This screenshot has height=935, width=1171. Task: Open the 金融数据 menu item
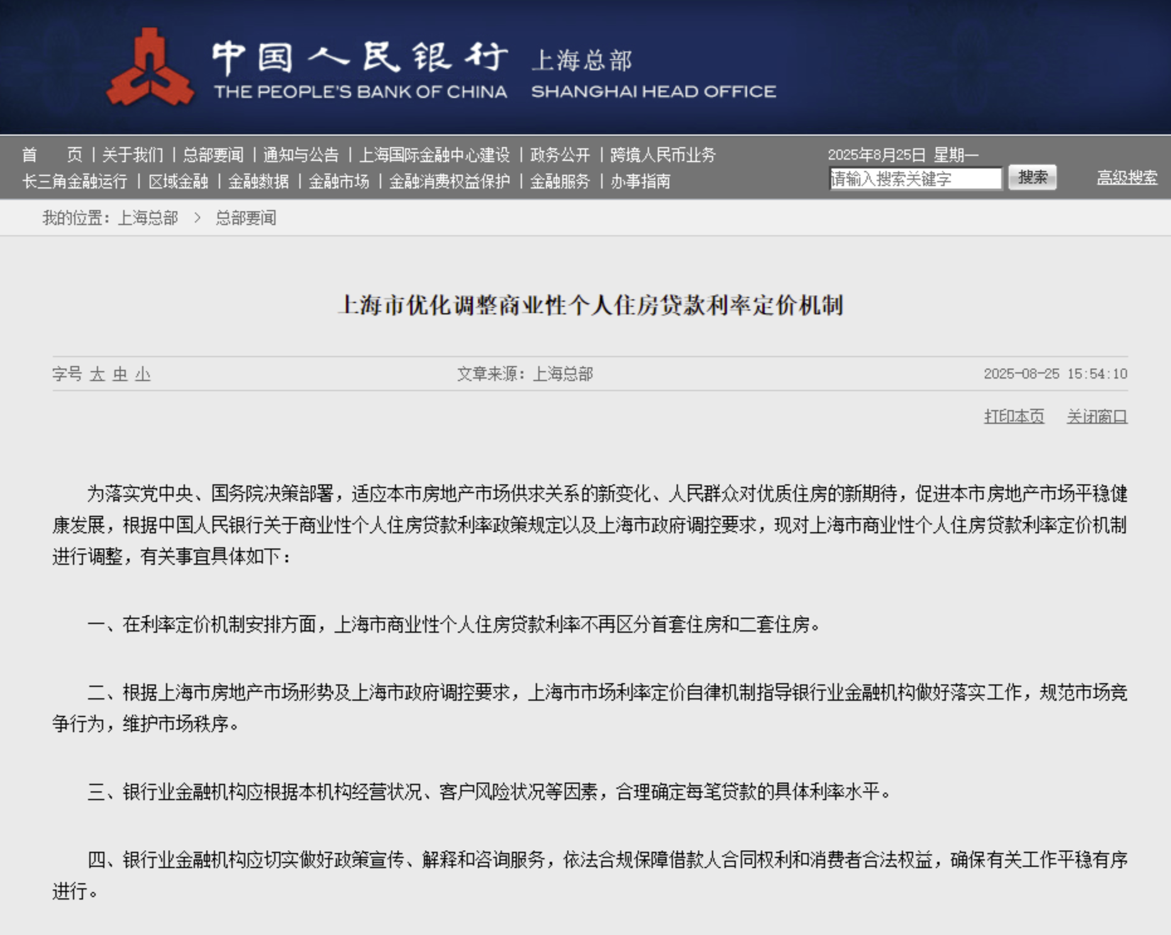pos(258,182)
